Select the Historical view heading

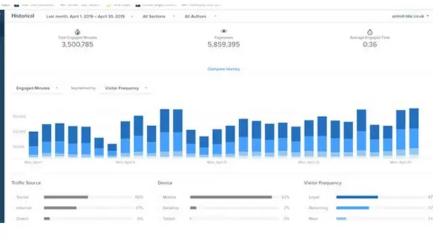pyautogui.click(x=22, y=16)
